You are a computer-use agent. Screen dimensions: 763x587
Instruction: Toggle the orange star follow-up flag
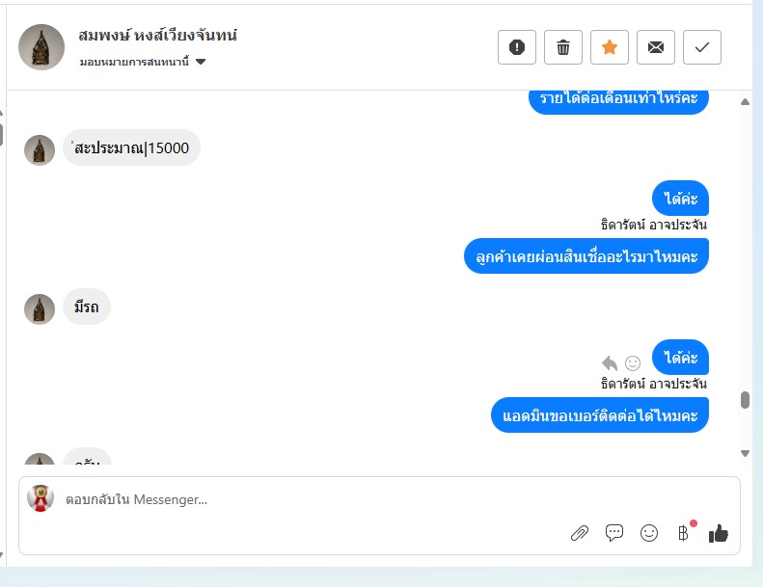click(610, 47)
